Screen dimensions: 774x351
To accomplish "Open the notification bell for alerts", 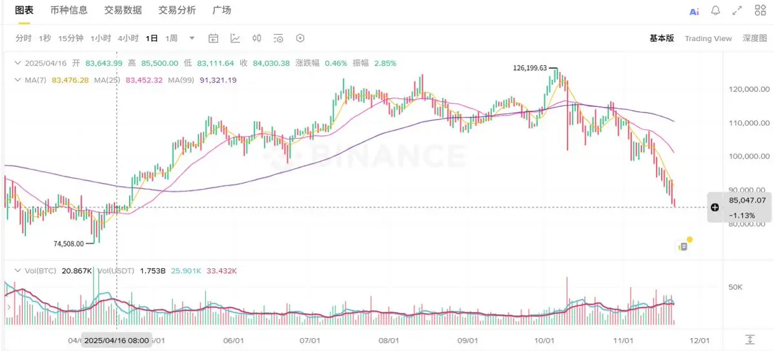I will [715, 11].
